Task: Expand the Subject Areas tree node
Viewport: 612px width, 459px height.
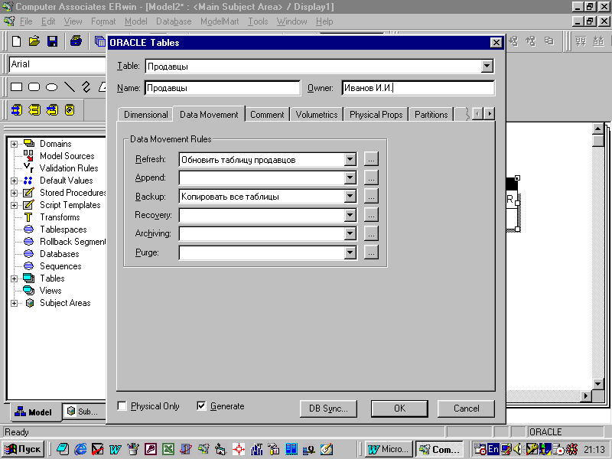Action: pos(14,303)
